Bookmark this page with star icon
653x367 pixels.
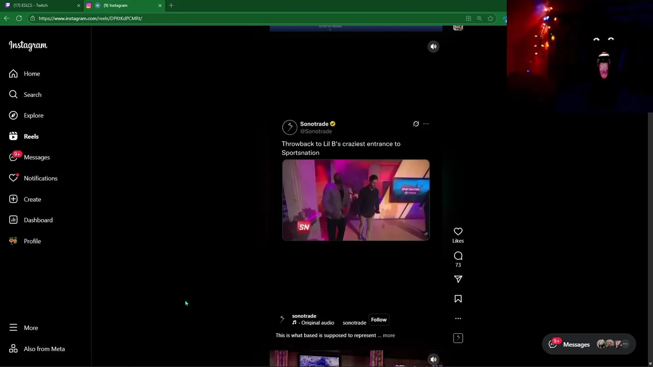point(490,18)
